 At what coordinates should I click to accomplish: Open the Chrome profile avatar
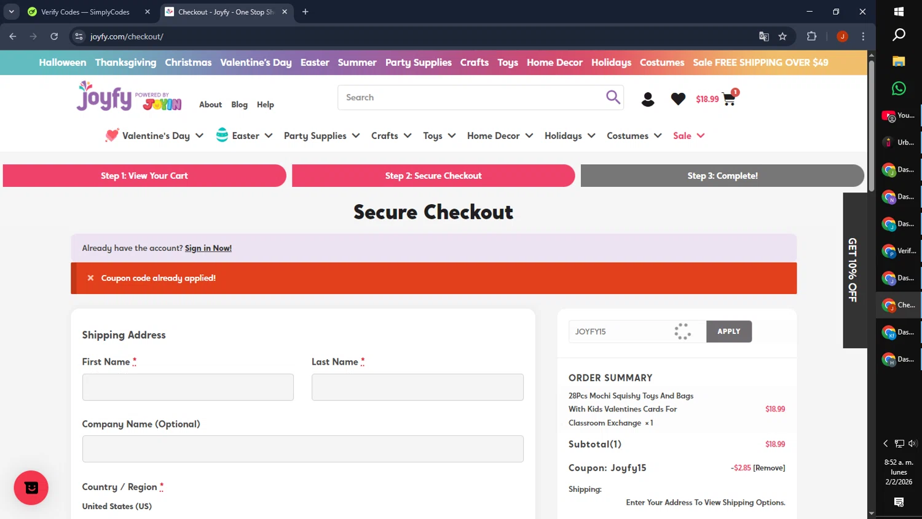[842, 36]
